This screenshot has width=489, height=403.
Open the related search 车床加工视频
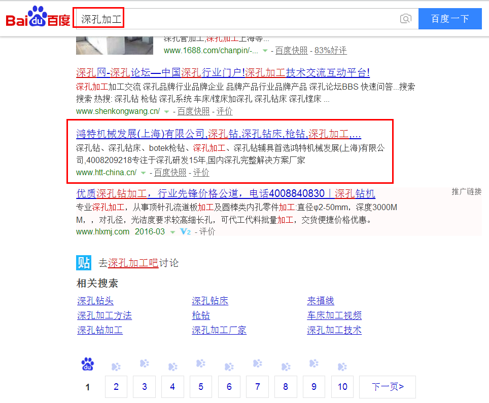[334, 315]
